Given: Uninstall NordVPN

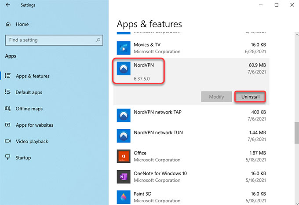Looking at the screenshot, I should pos(250,97).
